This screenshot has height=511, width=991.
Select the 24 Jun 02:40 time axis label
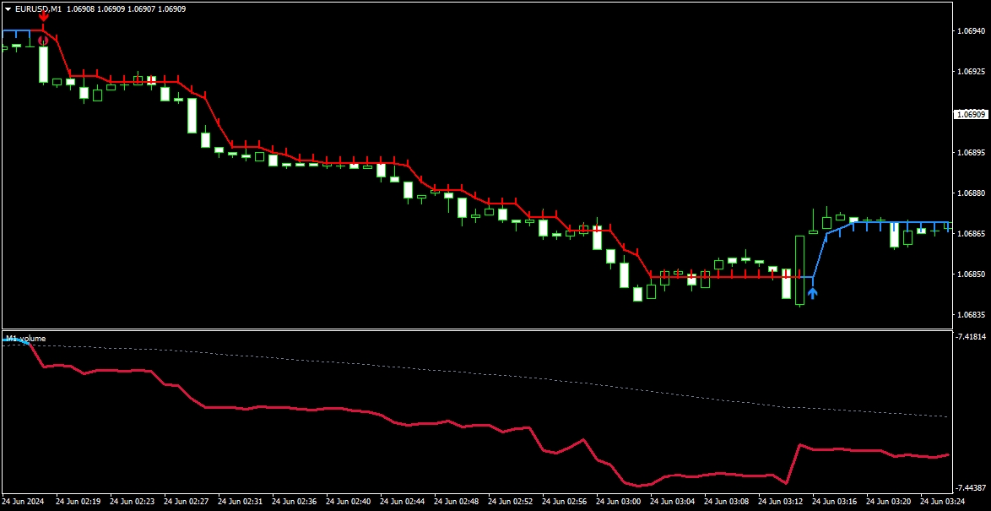point(349,502)
